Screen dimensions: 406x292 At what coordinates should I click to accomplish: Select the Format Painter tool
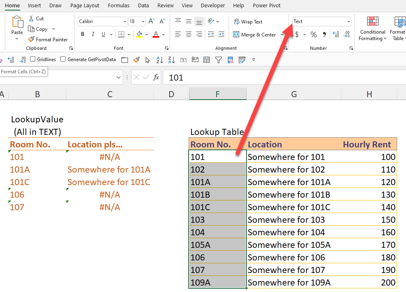tap(48, 39)
